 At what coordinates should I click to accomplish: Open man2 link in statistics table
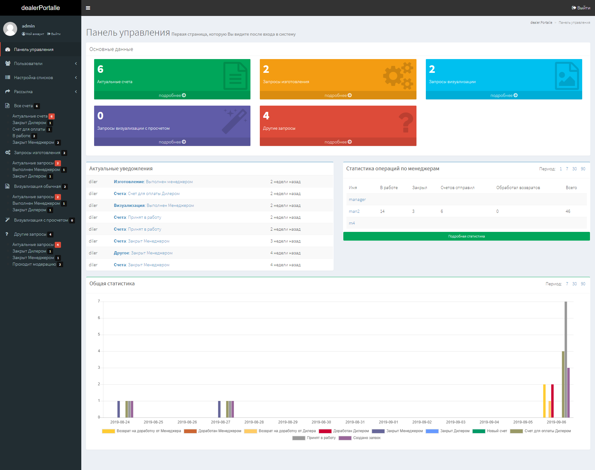click(x=354, y=211)
